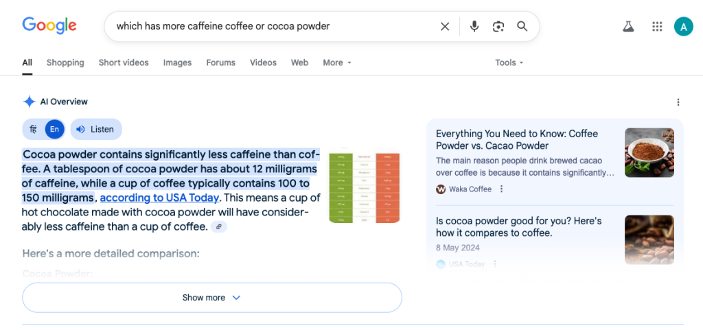The height and width of the screenshot is (330, 703).
Task: Open the cocoa beans thumbnail image
Action: point(649,239)
